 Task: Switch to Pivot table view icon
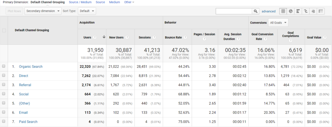321,11
